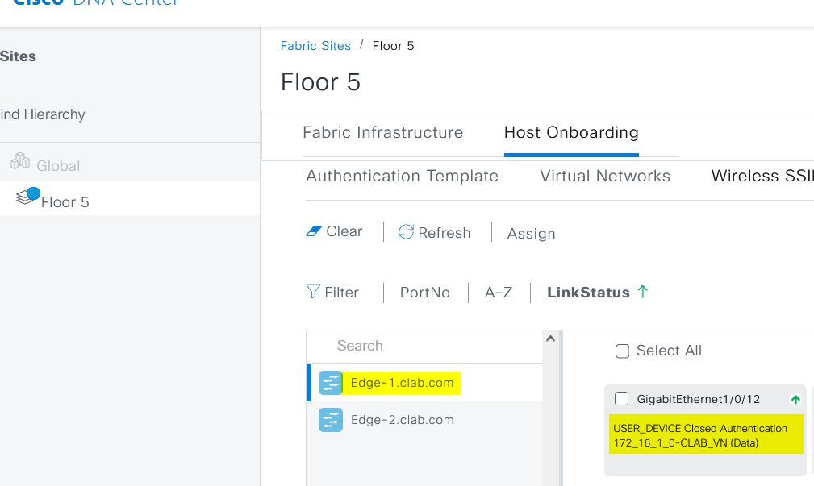Click the Clear eraser icon
Viewport: 814px width, 486px height.
(x=314, y=231)
